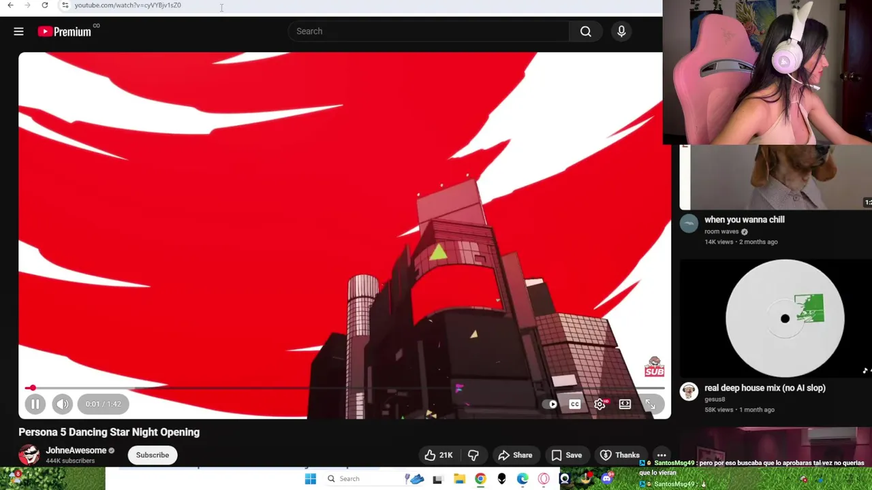Subscribe to JohneAwesome
This screenshot has height=490, width=872.
153,455
